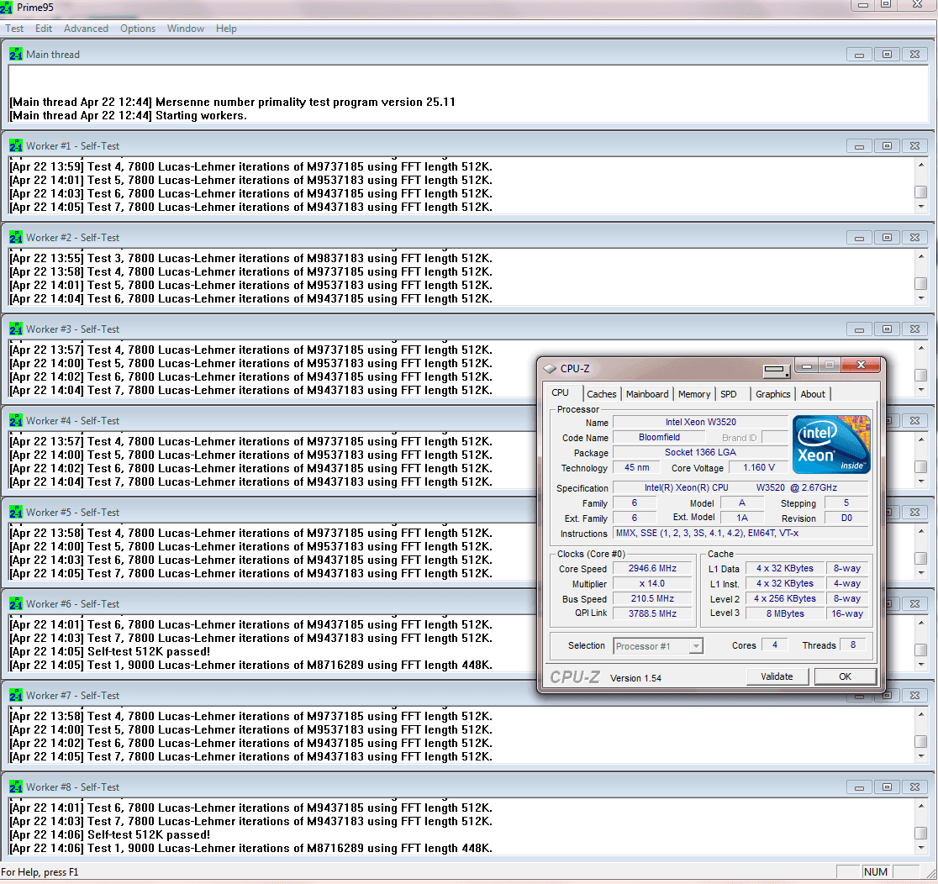Click the Core Speed value 2946.6 MHz

click(652, 569)
